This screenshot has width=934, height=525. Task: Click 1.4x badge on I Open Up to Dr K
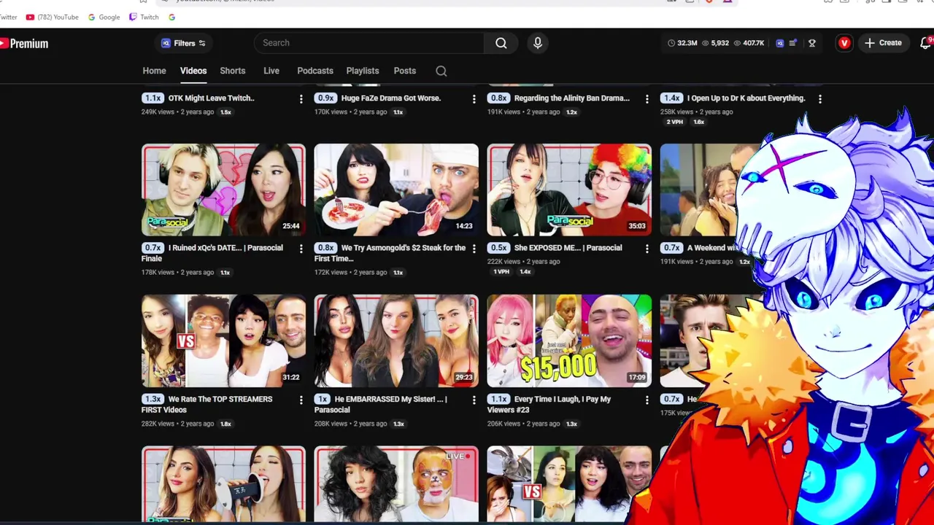(x=671, y=98)
